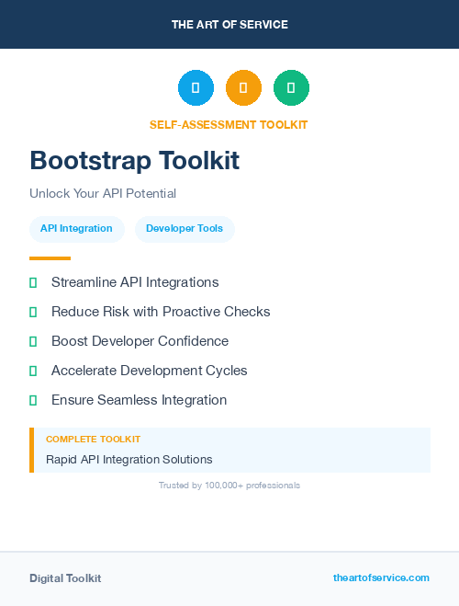Select the Developer Tools tag
Screen dimensions: 459x606
[185, 229]
